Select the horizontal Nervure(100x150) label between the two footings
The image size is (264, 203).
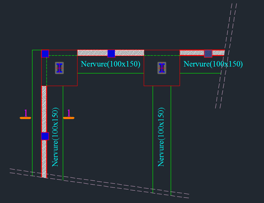point(110,64)
